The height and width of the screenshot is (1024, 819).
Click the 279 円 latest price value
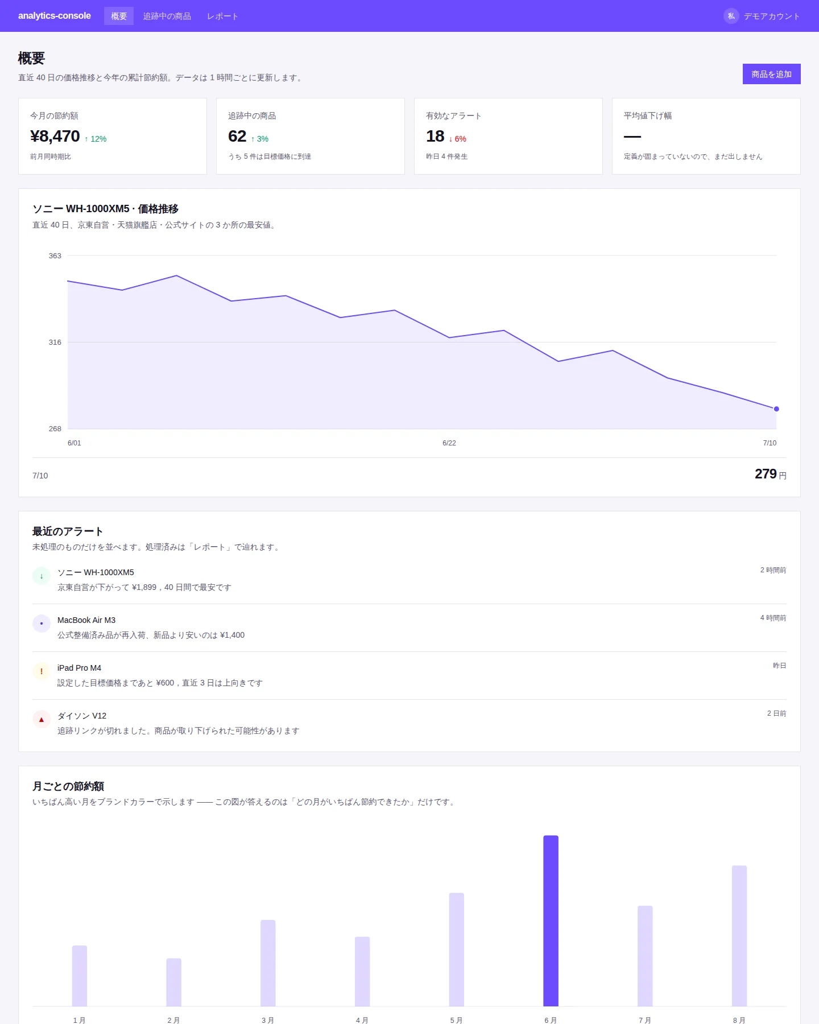[771, 474]
